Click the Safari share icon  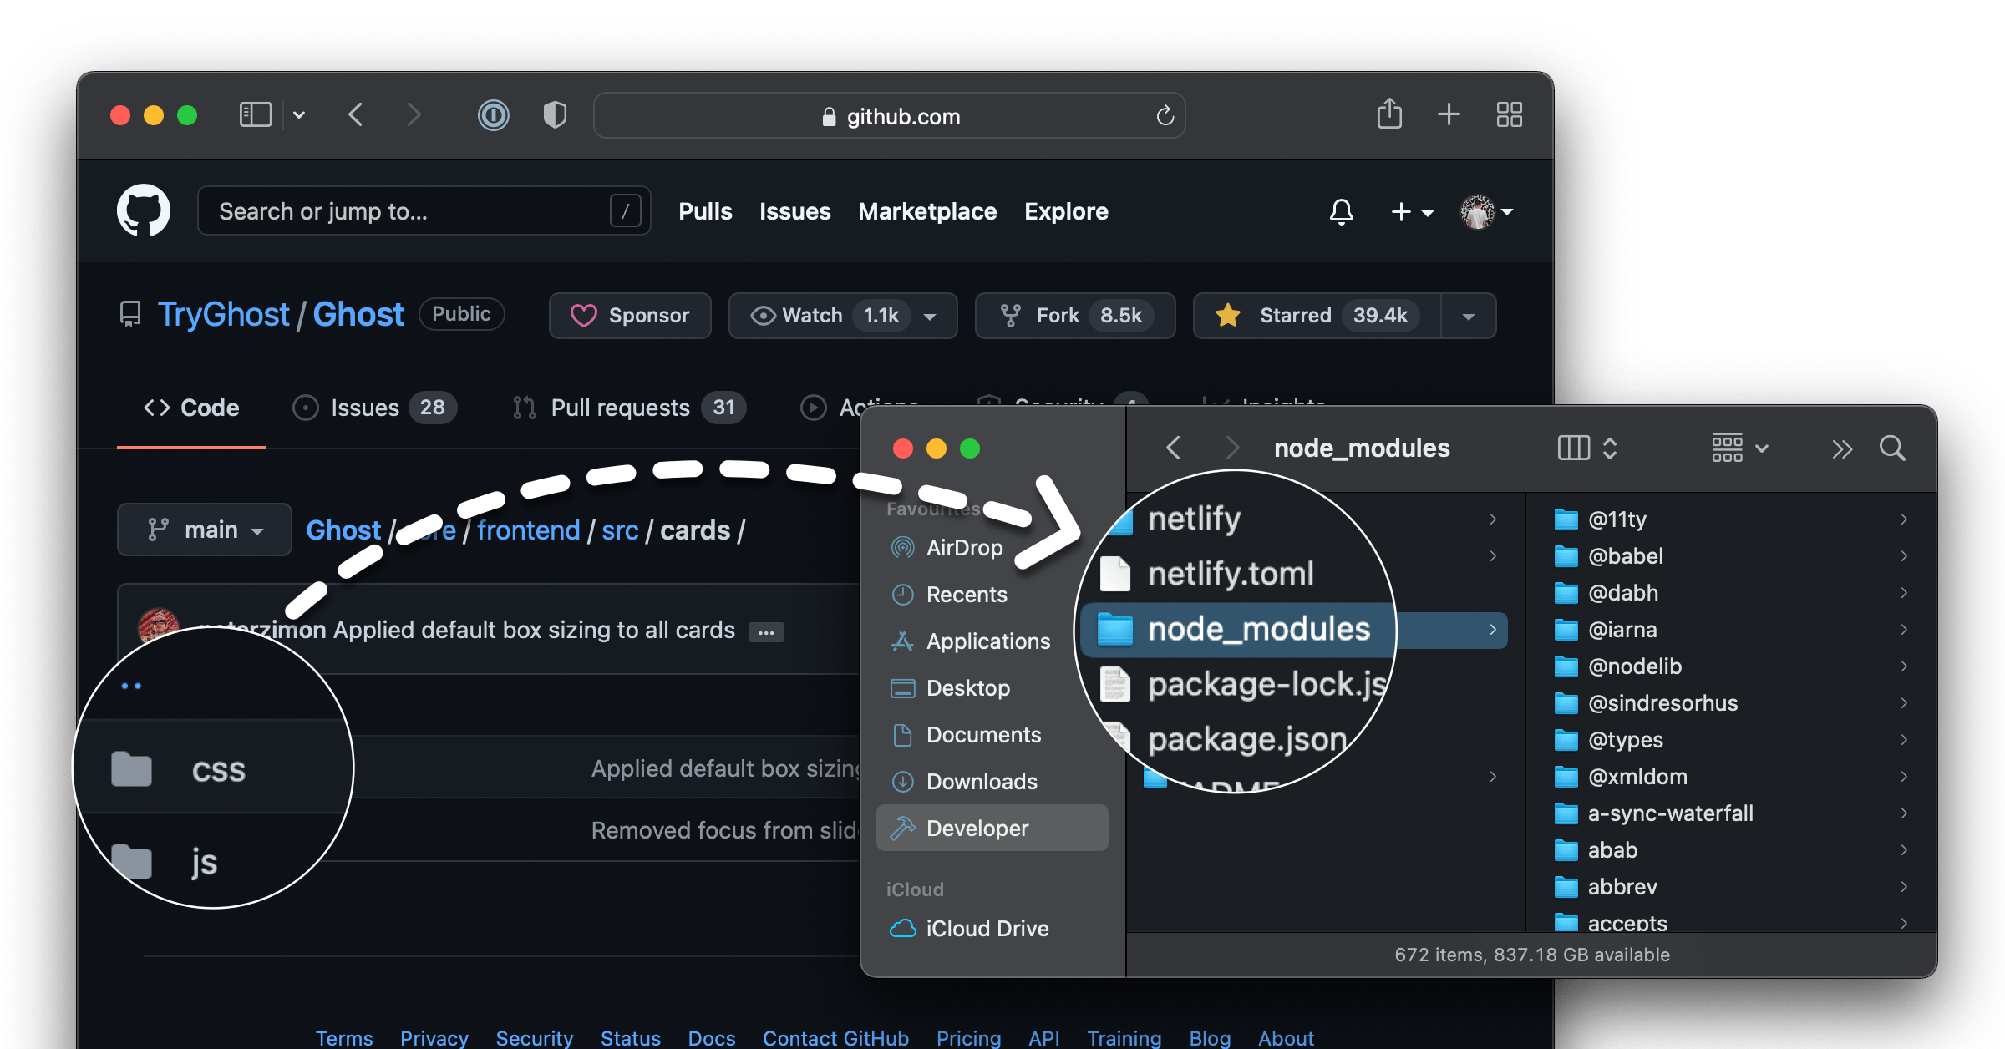point(1389,114)
